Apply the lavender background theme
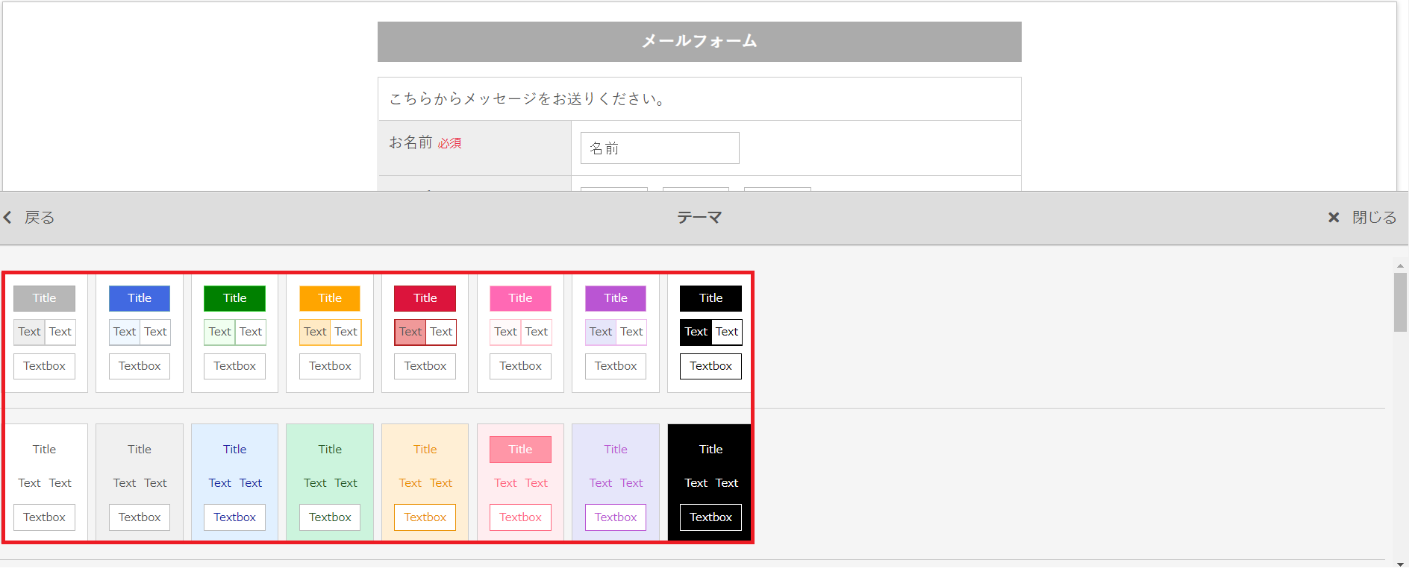The width and height of the screenshot is (1418, 586). 616,482
